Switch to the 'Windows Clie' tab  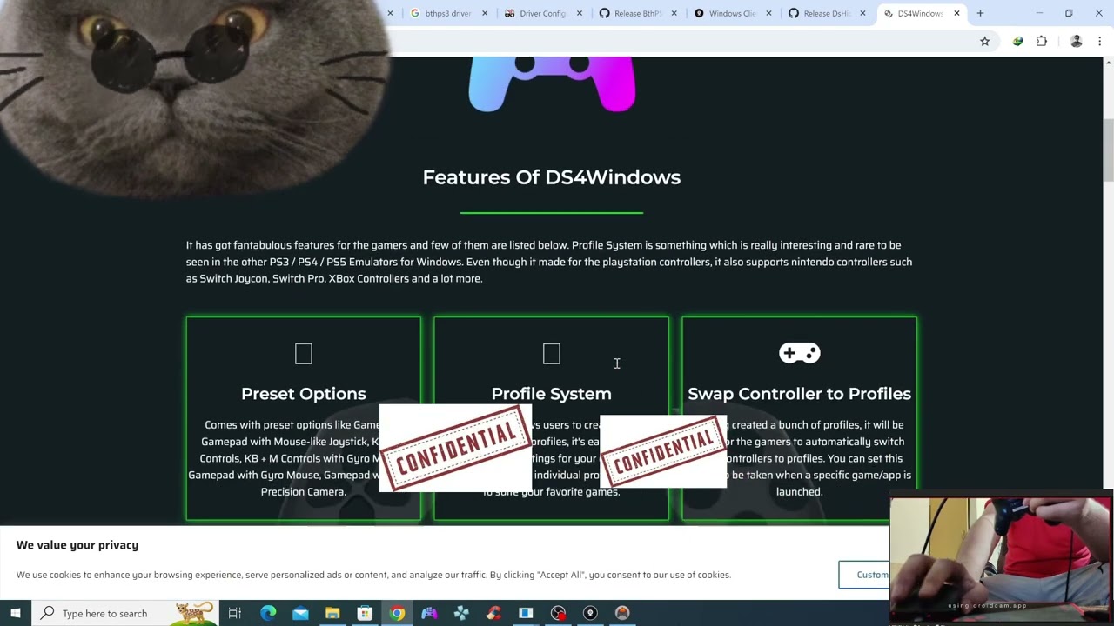732,13
